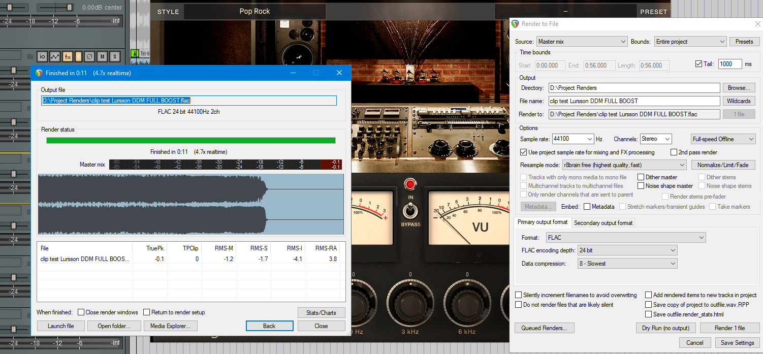763x354 pixels.
Task: Click the Presets button
Action: pyautogui.click(x=744, y=42)
